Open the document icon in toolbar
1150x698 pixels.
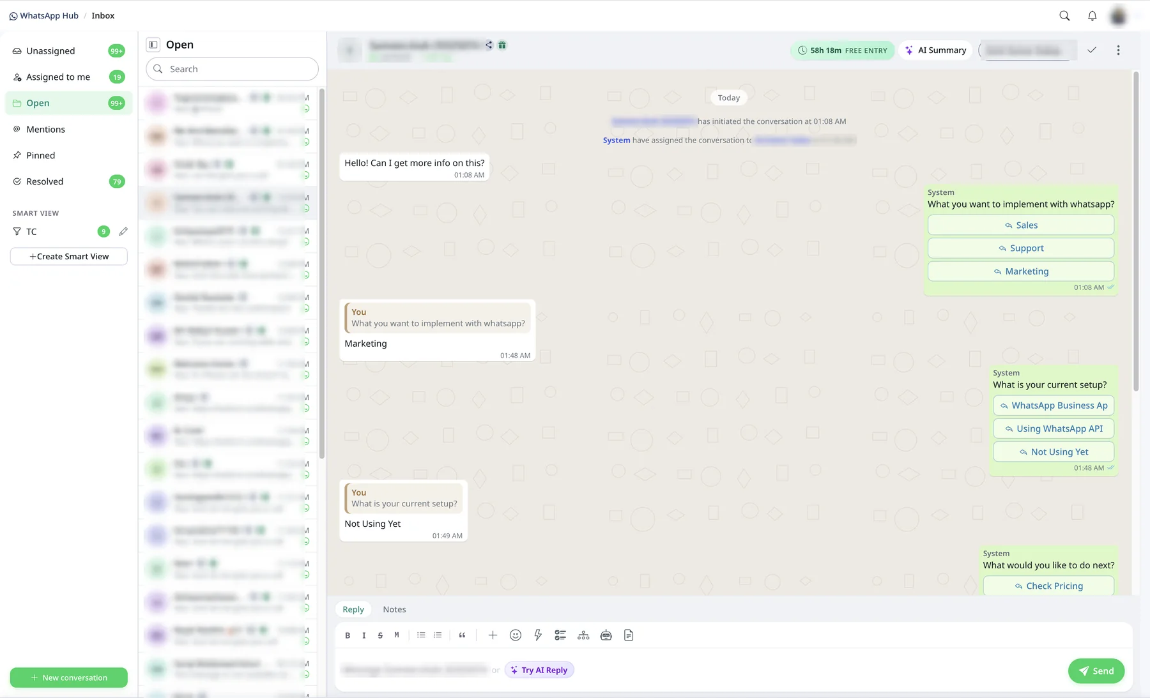click(629, 635)
